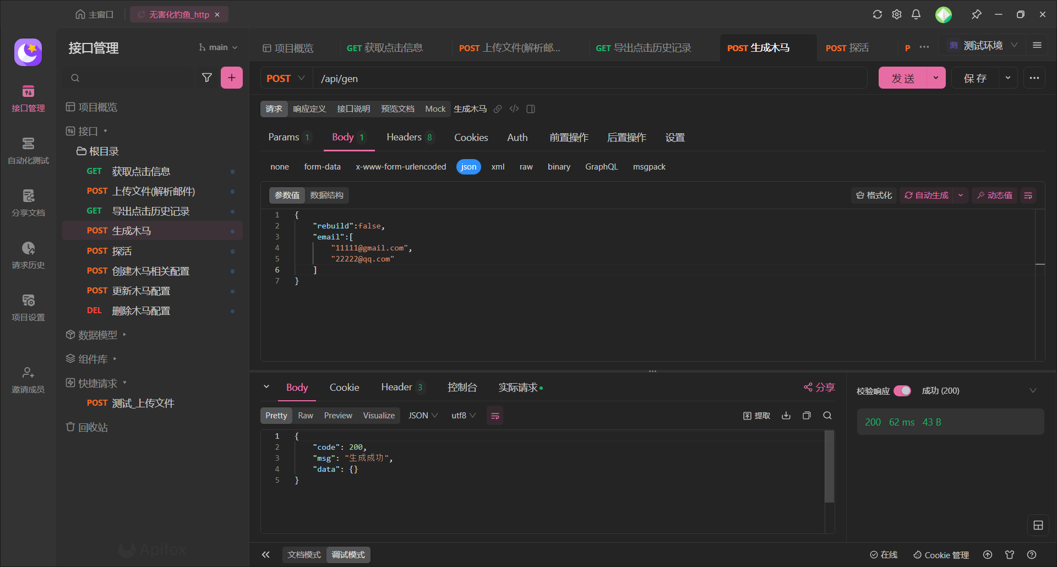Select the GraphQL body type
The width and height of the screenshot is (1057, 567).
[x=601, y=167]
